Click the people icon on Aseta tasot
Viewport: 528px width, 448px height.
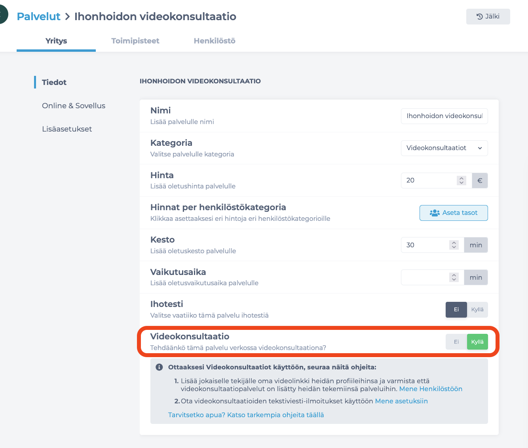tap(435, 213)
